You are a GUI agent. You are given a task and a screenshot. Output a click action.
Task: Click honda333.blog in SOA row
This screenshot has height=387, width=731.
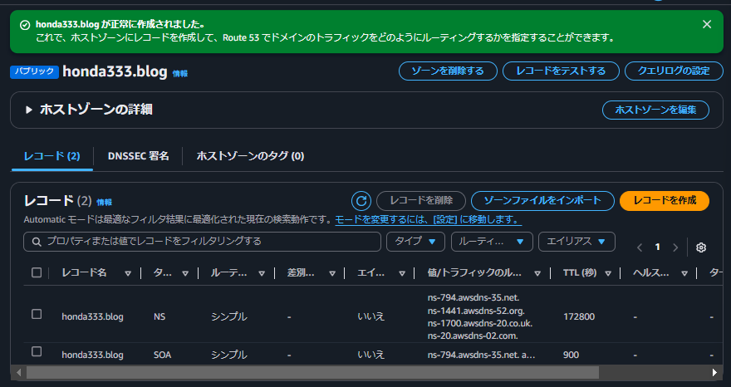click(92, 355)
